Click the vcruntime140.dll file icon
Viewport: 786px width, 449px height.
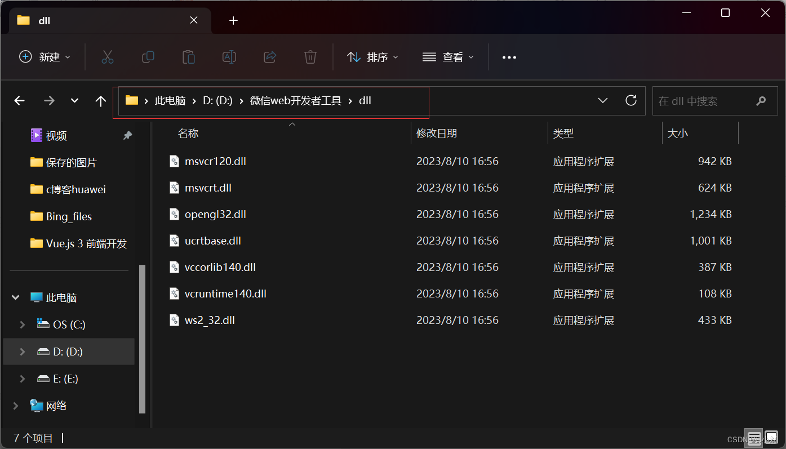point(175,294)
